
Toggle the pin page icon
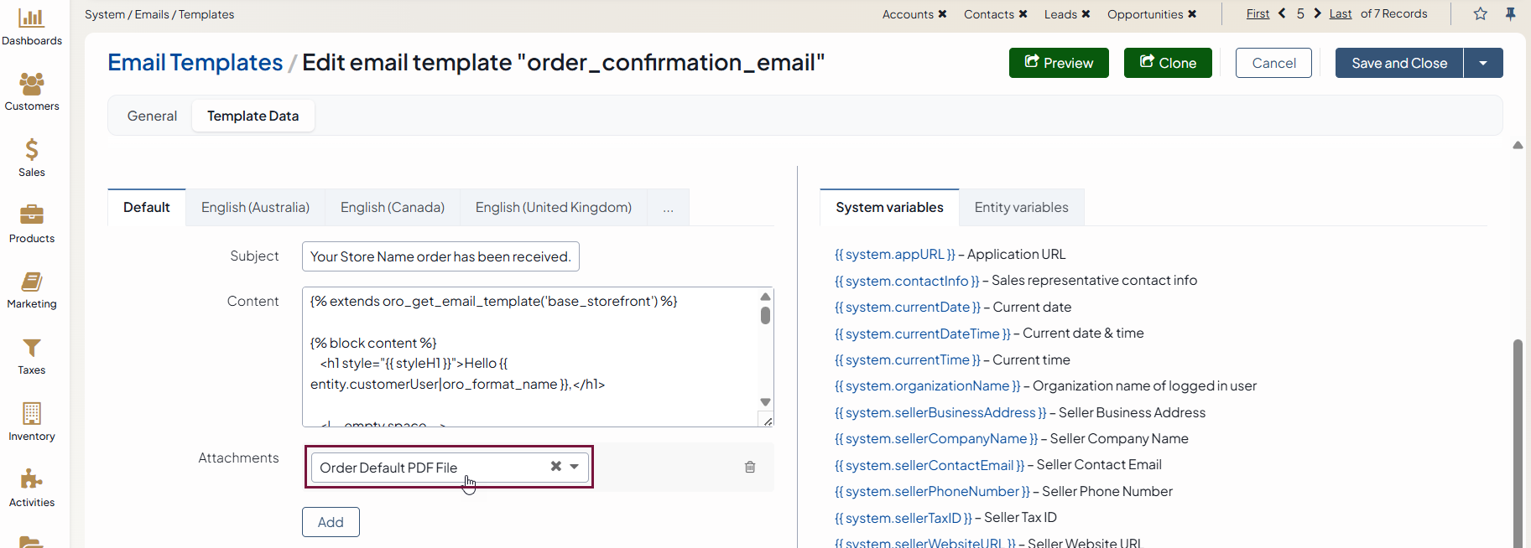pyautogui.click(x=1510, y=13)
